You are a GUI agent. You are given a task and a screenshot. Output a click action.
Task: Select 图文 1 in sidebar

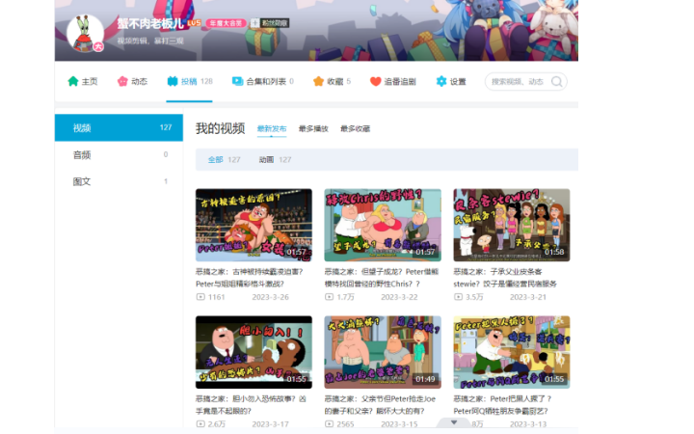coord(119,181)
